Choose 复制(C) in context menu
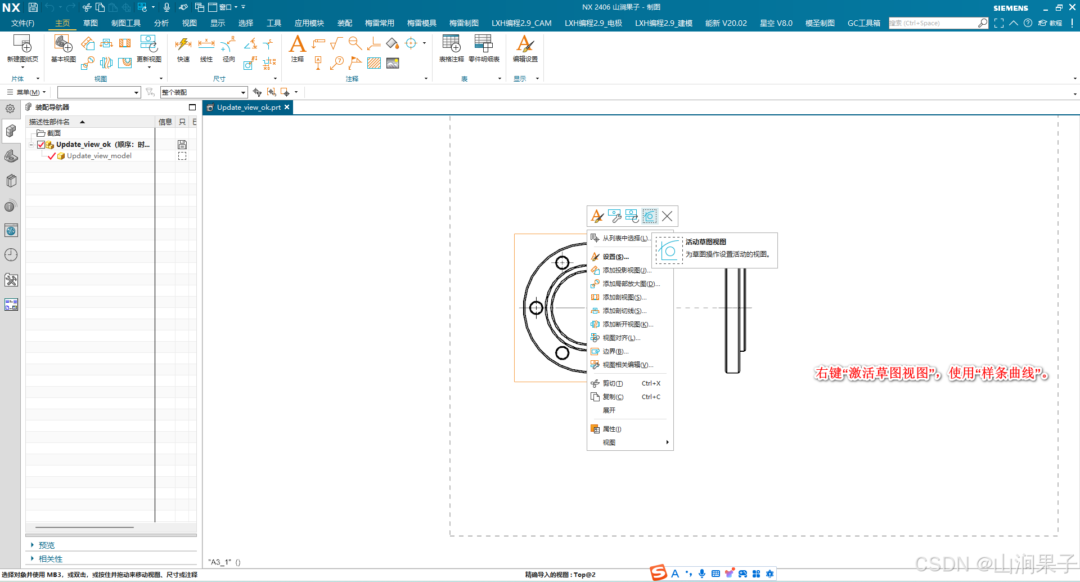This screenshot has width=1080, height=582. (629, 397)
